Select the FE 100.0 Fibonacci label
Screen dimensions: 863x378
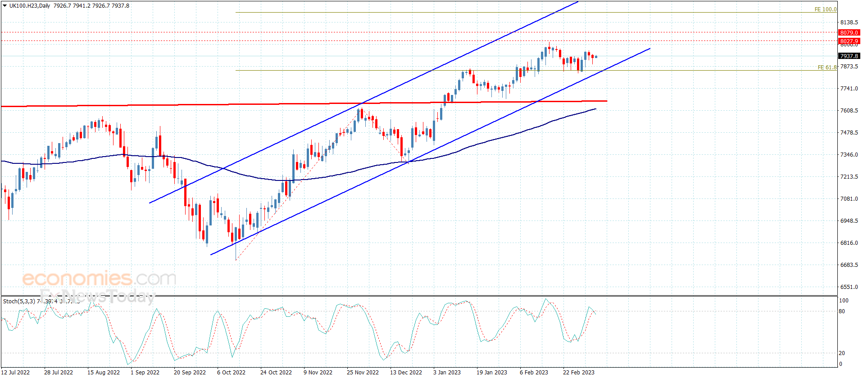tap(825, 9)
